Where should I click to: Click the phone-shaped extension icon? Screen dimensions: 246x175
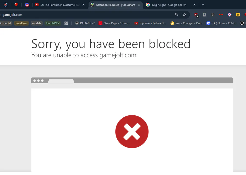tap(204, 15)
